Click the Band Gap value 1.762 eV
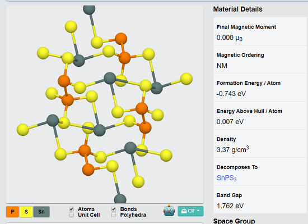Screen dimensions: 308x224 pyautogui.click(x=230, y=206)
